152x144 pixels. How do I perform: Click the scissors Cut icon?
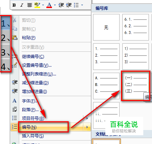click(x=15, y=20)
